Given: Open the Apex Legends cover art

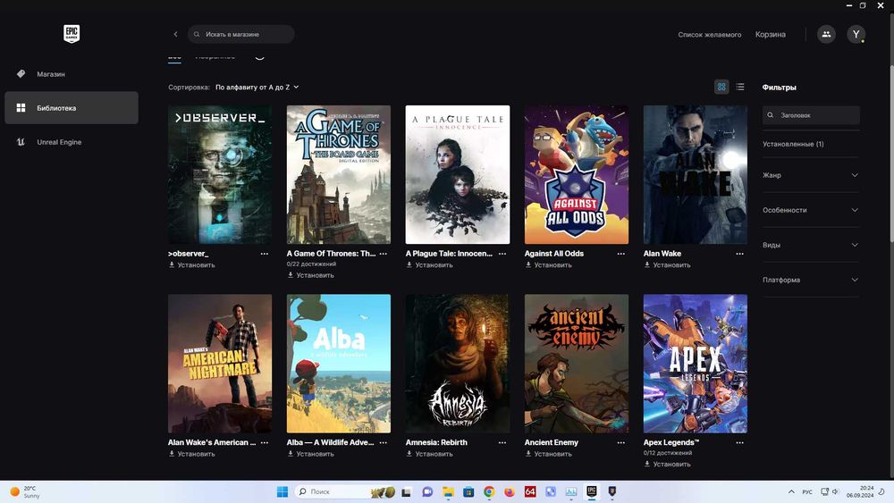Looking at the screenshot, I should (695, 364).
